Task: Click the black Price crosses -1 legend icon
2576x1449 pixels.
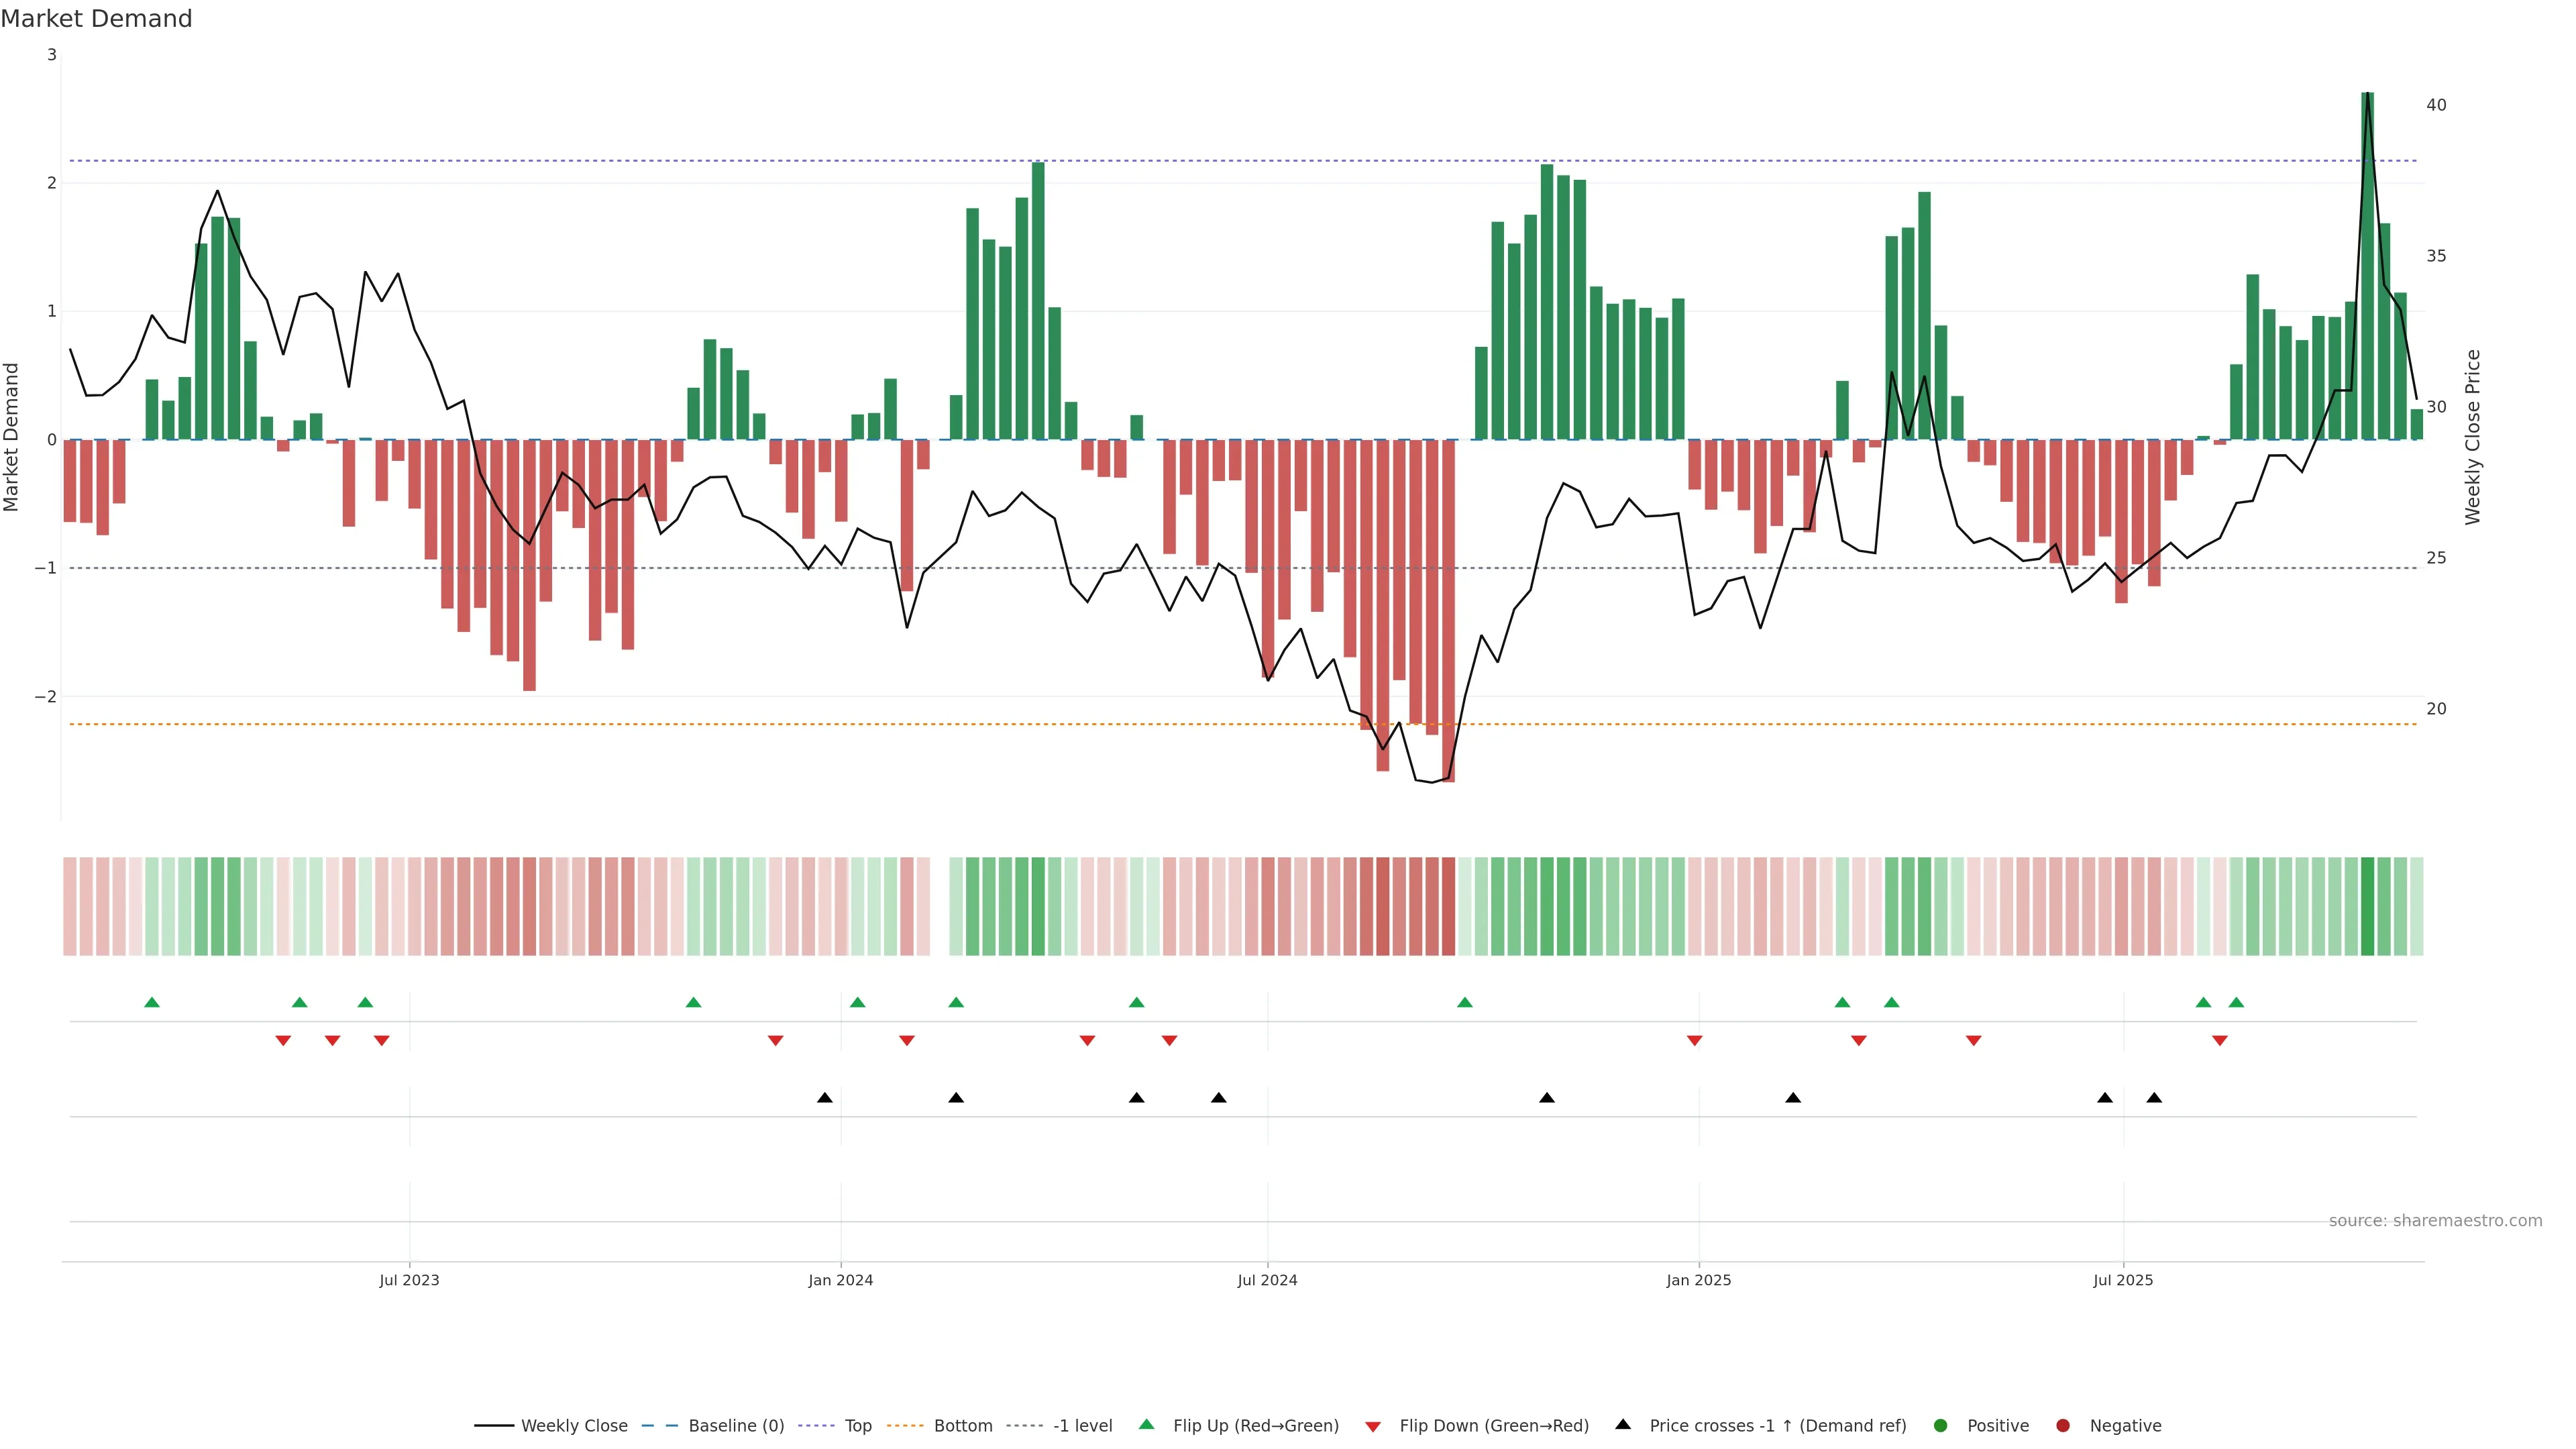Action: 1623,1425
